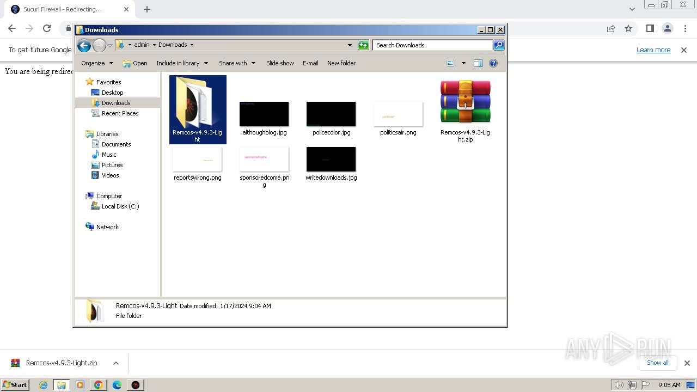Select Libraries in navigation pane

click(107, 134)
